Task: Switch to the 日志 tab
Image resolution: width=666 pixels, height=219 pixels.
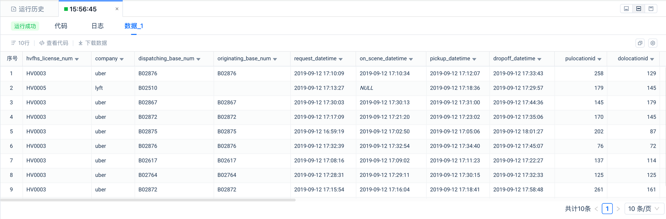Action: point(97,26)
